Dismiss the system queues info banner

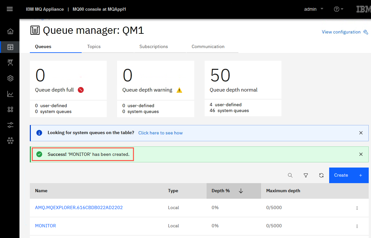tap(361, 133)
